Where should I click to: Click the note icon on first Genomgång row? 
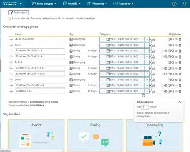(x=169, y=39)
